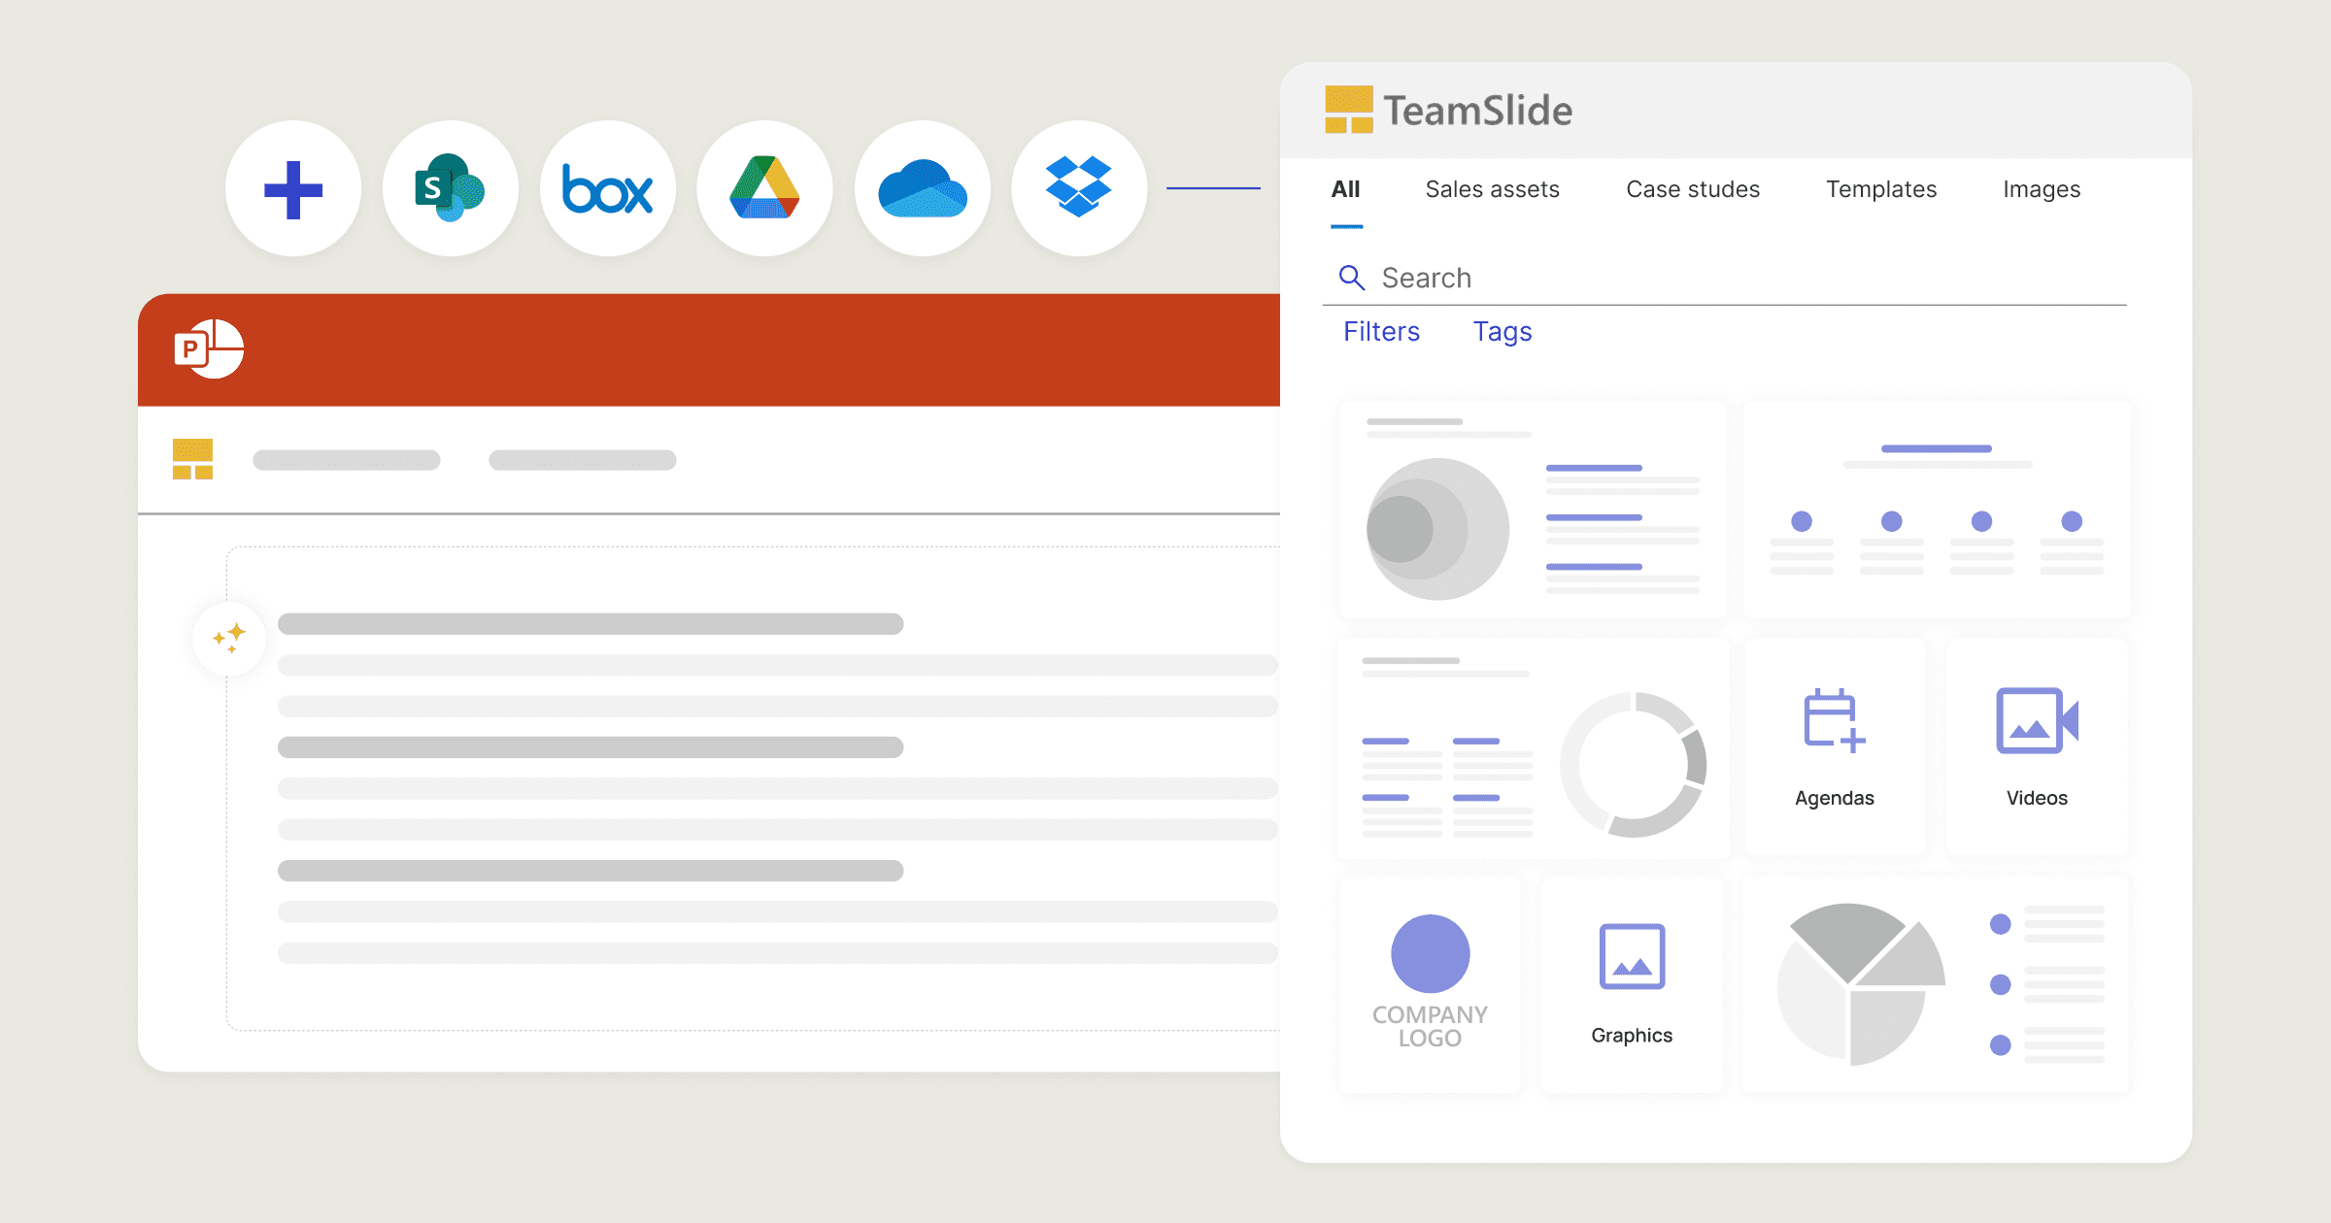
Task: Select the pie chart slide thumbnail
Action: pyautogui.click(x=1936, y=984)
